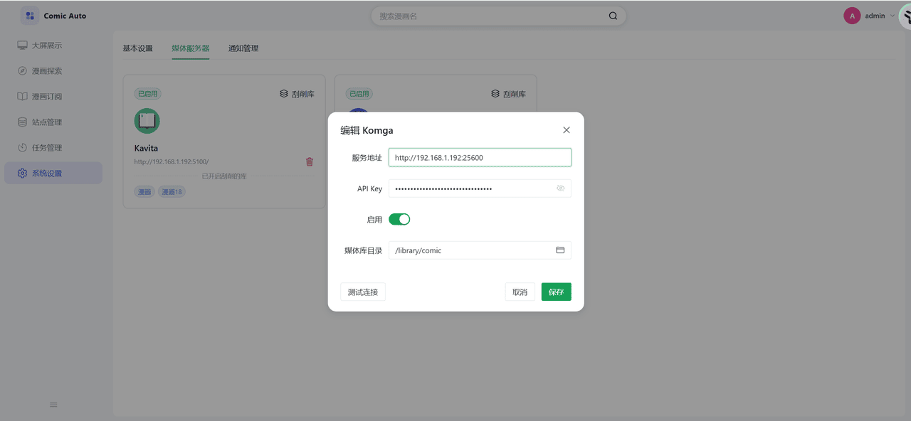
Task: Focus the 服务地址 input field
Action: tap(480, 158)
